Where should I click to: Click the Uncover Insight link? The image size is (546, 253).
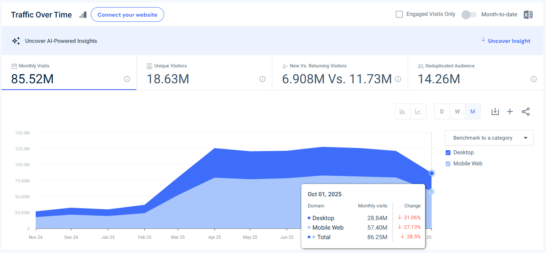pyautogui.click(x=509, y=41)
